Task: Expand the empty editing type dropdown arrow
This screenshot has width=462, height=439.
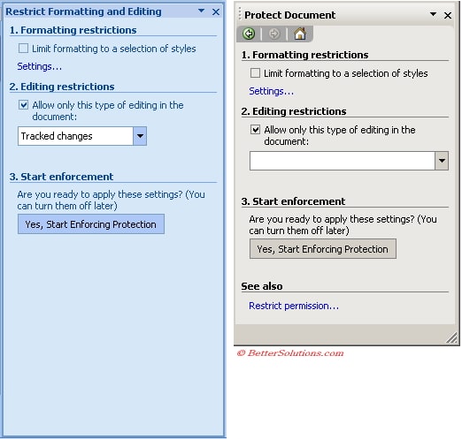Action: click(442, 161)
